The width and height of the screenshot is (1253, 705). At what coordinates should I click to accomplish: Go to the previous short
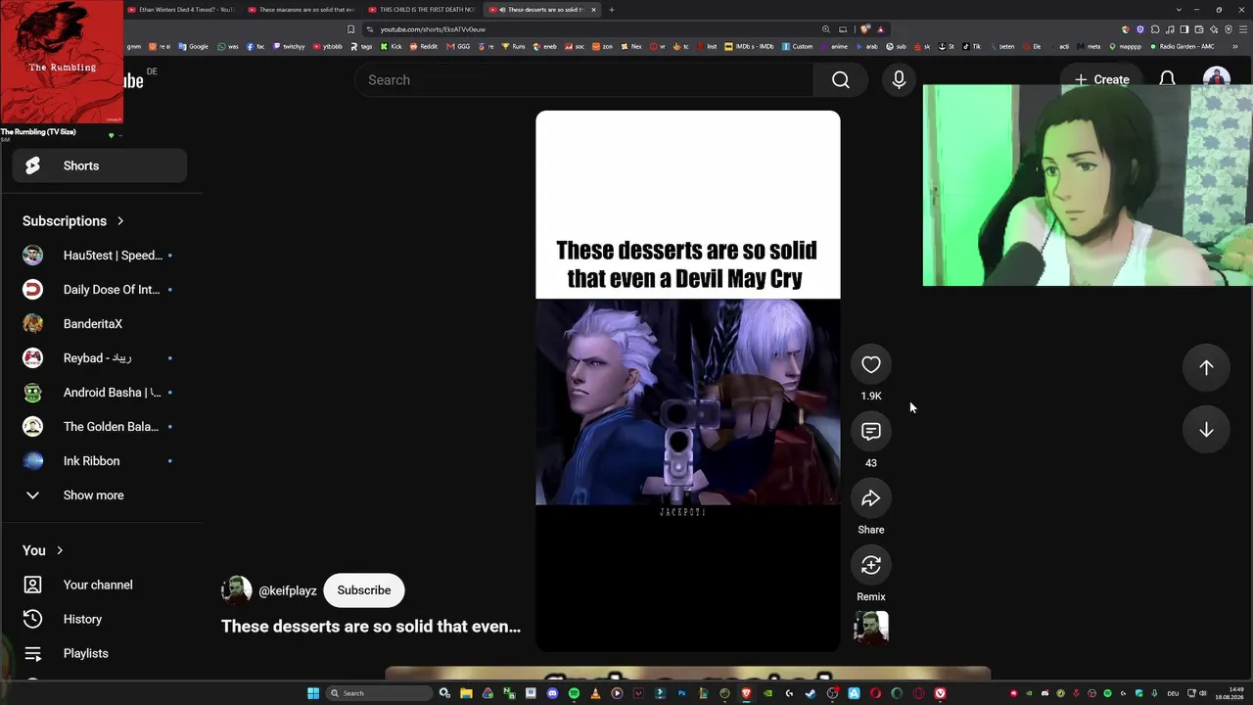[x=1206, y=367]
